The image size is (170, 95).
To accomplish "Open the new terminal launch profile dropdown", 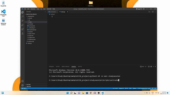I will pos(147,66).
